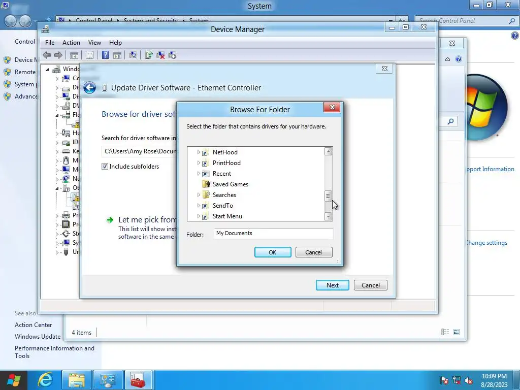Open Help menu in Device Manager
520x390 pixels.
(115, 43)
